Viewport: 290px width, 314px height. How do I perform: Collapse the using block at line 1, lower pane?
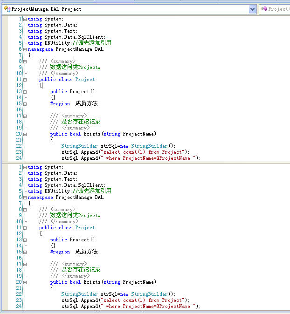[x=25, y=167]
